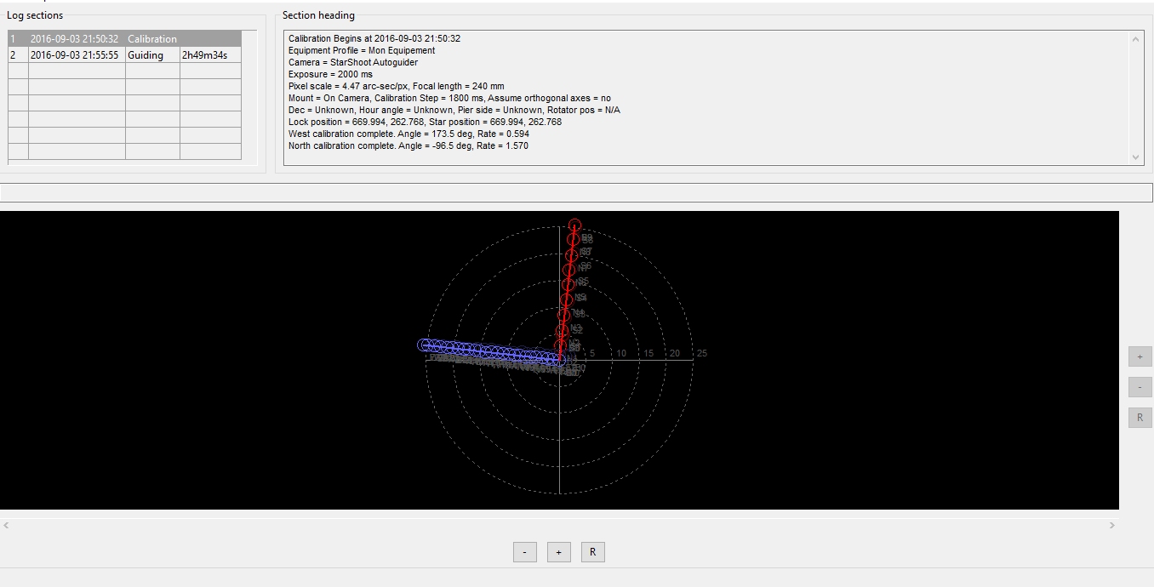Click section heading scrollbar up arrow
The height and width of the screenshot is (587, 1154).
[1136, 39]
